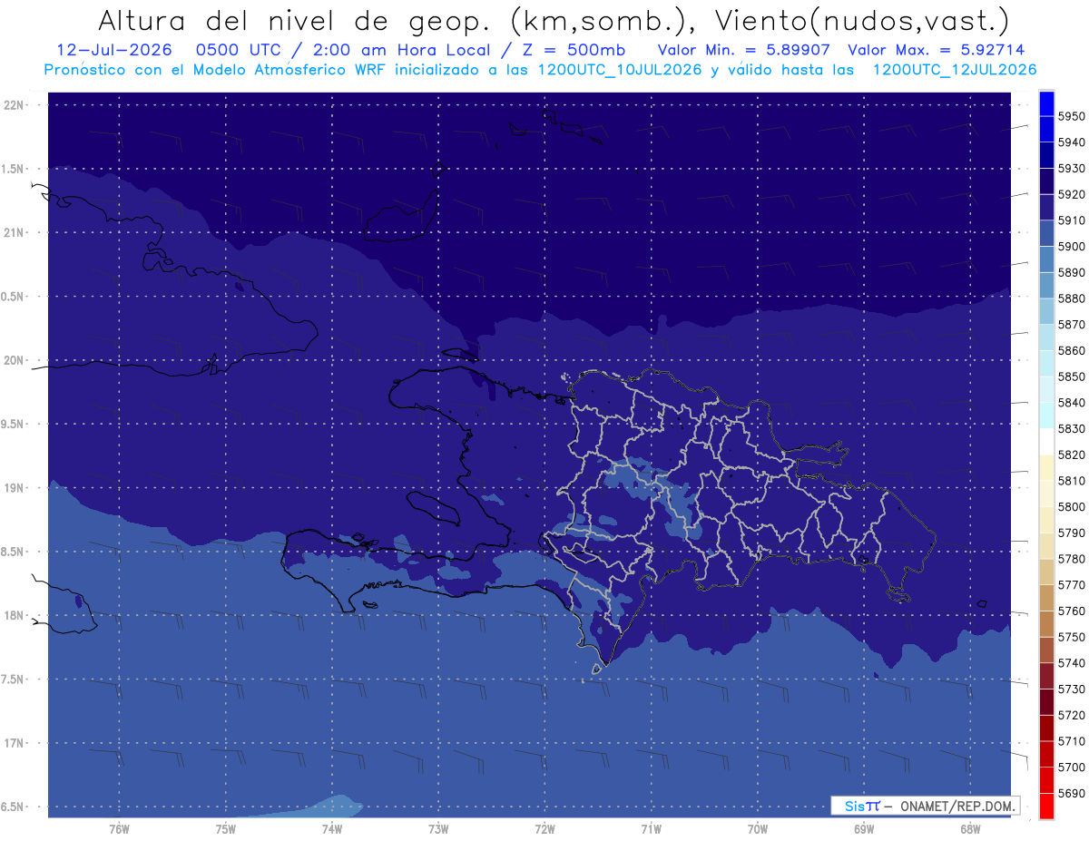Click the "1200UTC_10JUL2026" initialization time

click(x=620, y=69)
